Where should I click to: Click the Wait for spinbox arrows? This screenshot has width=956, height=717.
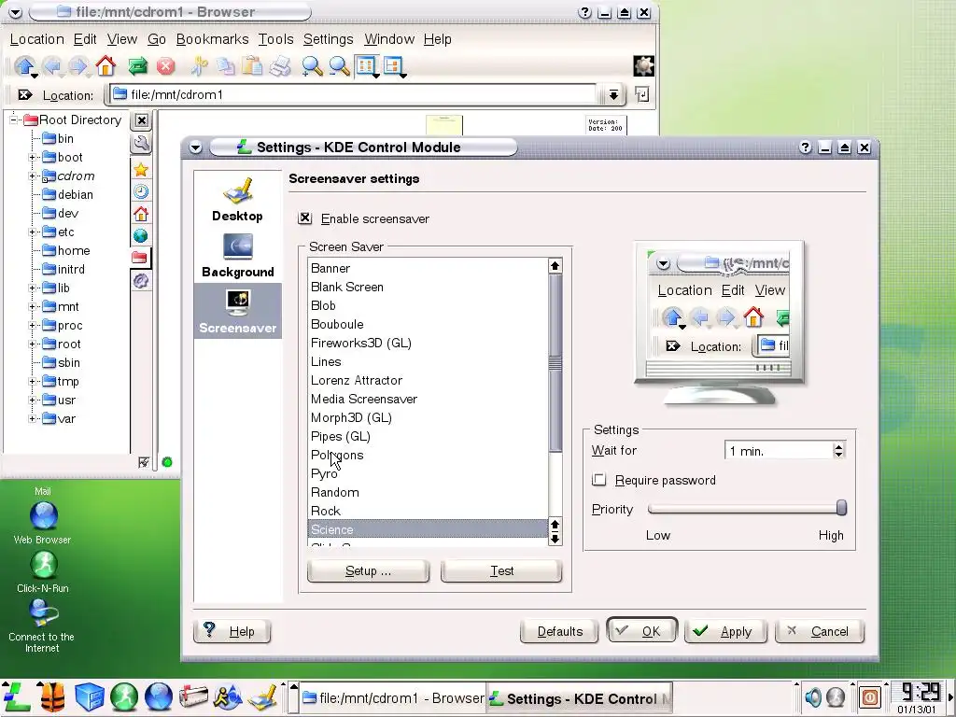[838, 451]
